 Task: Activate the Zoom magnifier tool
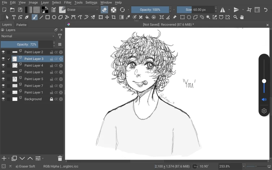(236, 17)
